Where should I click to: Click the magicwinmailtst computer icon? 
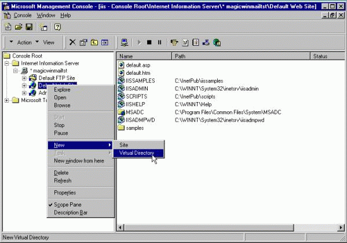tap(24, 71)
